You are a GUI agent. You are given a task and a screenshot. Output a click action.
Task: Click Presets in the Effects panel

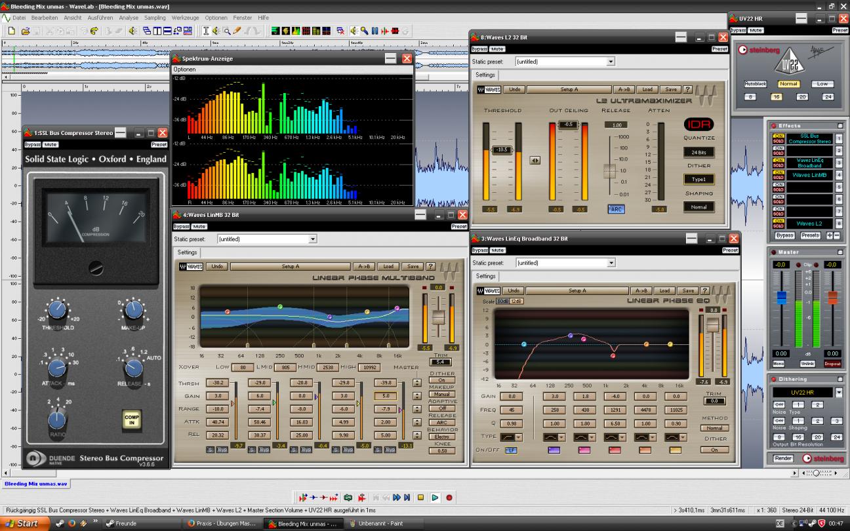811,235
